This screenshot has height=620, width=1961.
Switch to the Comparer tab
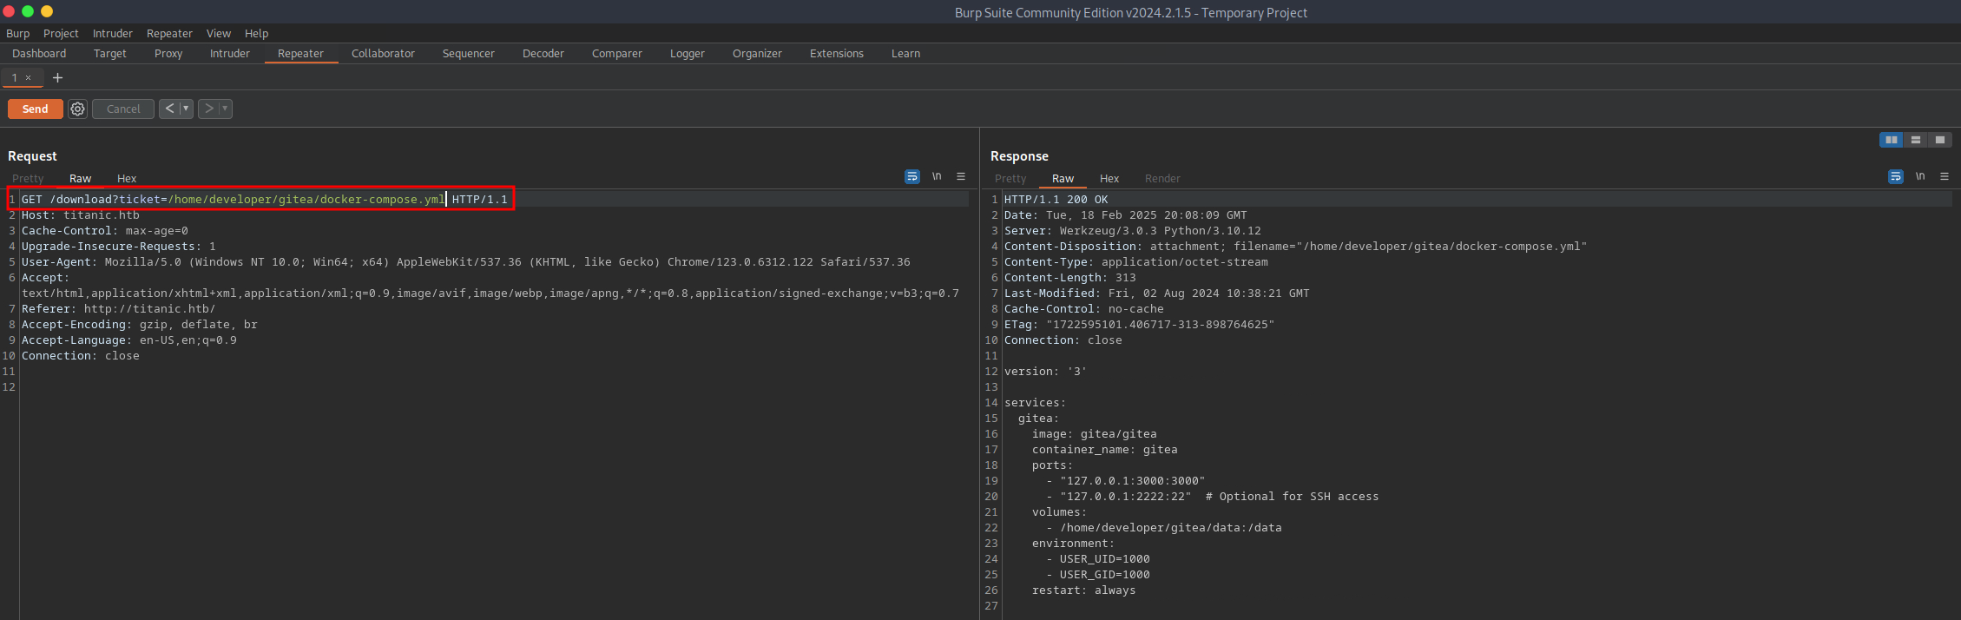pos(617,53)
